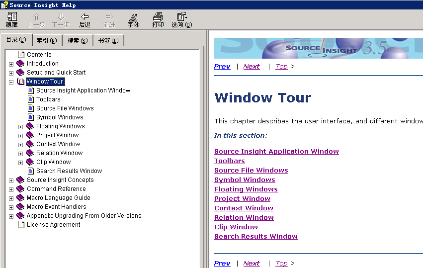Open the Floating Windows link

(246, 189)
